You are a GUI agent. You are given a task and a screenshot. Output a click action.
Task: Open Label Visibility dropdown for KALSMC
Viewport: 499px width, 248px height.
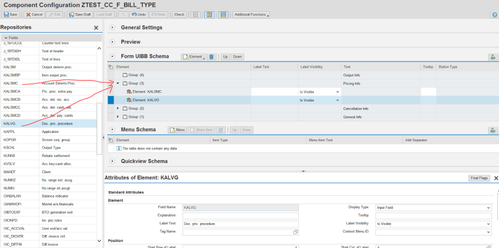tap(338, 92)
